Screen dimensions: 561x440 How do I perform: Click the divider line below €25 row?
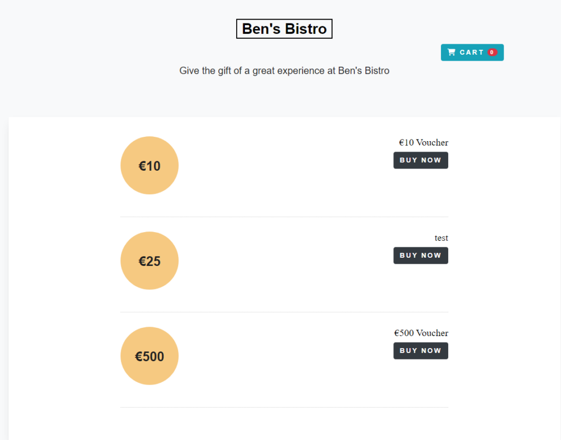(x=284, y=312)
